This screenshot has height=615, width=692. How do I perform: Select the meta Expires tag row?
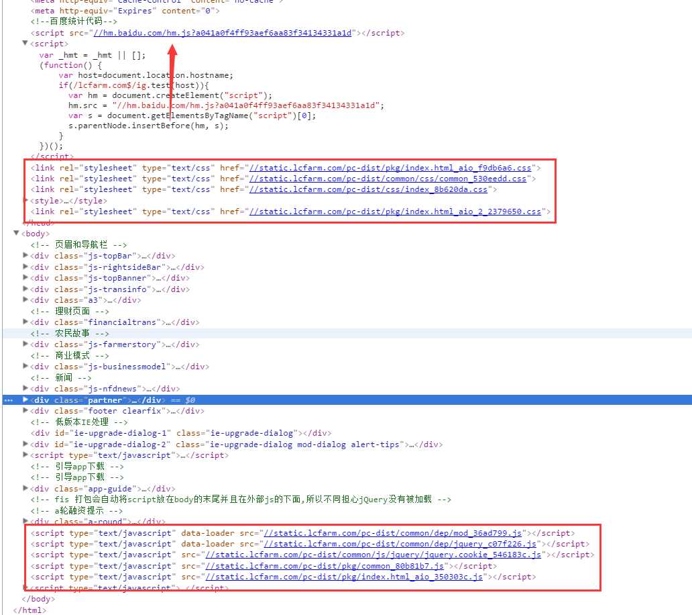pos(125,11)
